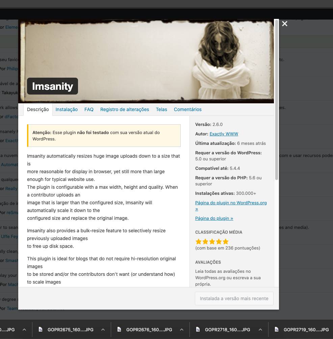Click the GOPR2675 JPG file icon
Image resolution: width=333 pixels, height=339 pixels.
(41, 330)
